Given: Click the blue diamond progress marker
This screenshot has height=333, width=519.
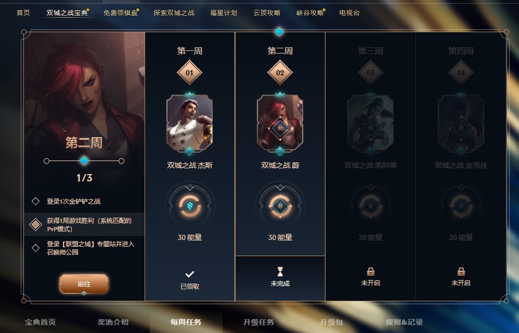Looking at the screenshot, I should click(x=84, y=161).
